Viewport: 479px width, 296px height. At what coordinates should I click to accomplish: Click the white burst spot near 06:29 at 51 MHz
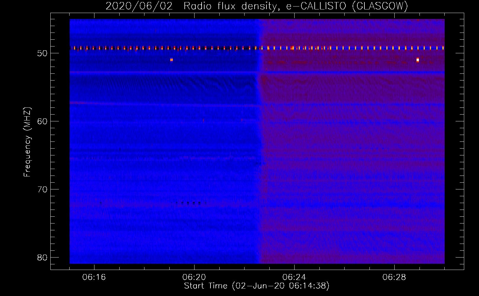pyautogui.click(x=418, y=60)
